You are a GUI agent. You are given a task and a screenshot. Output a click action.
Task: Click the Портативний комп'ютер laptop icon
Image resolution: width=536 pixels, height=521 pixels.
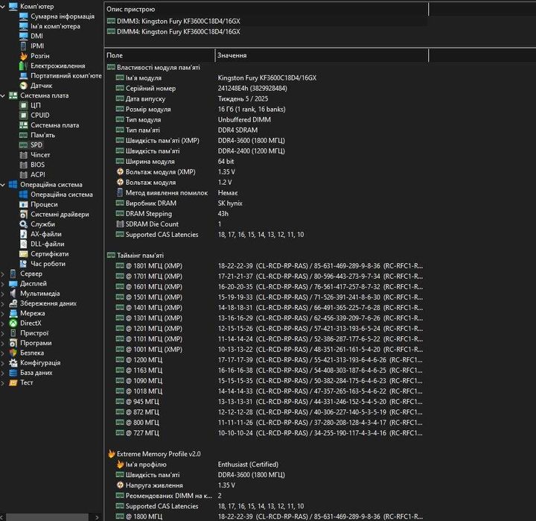[x=24, y=75]
